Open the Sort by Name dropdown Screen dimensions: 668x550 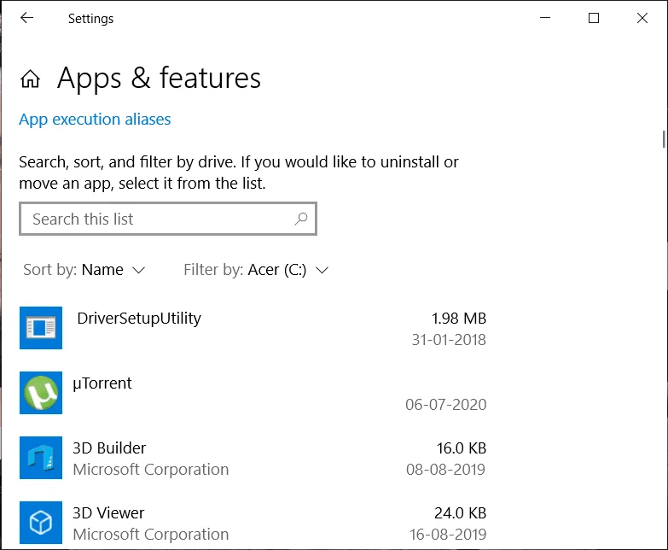pyautogui.click(x=84, y=270)
